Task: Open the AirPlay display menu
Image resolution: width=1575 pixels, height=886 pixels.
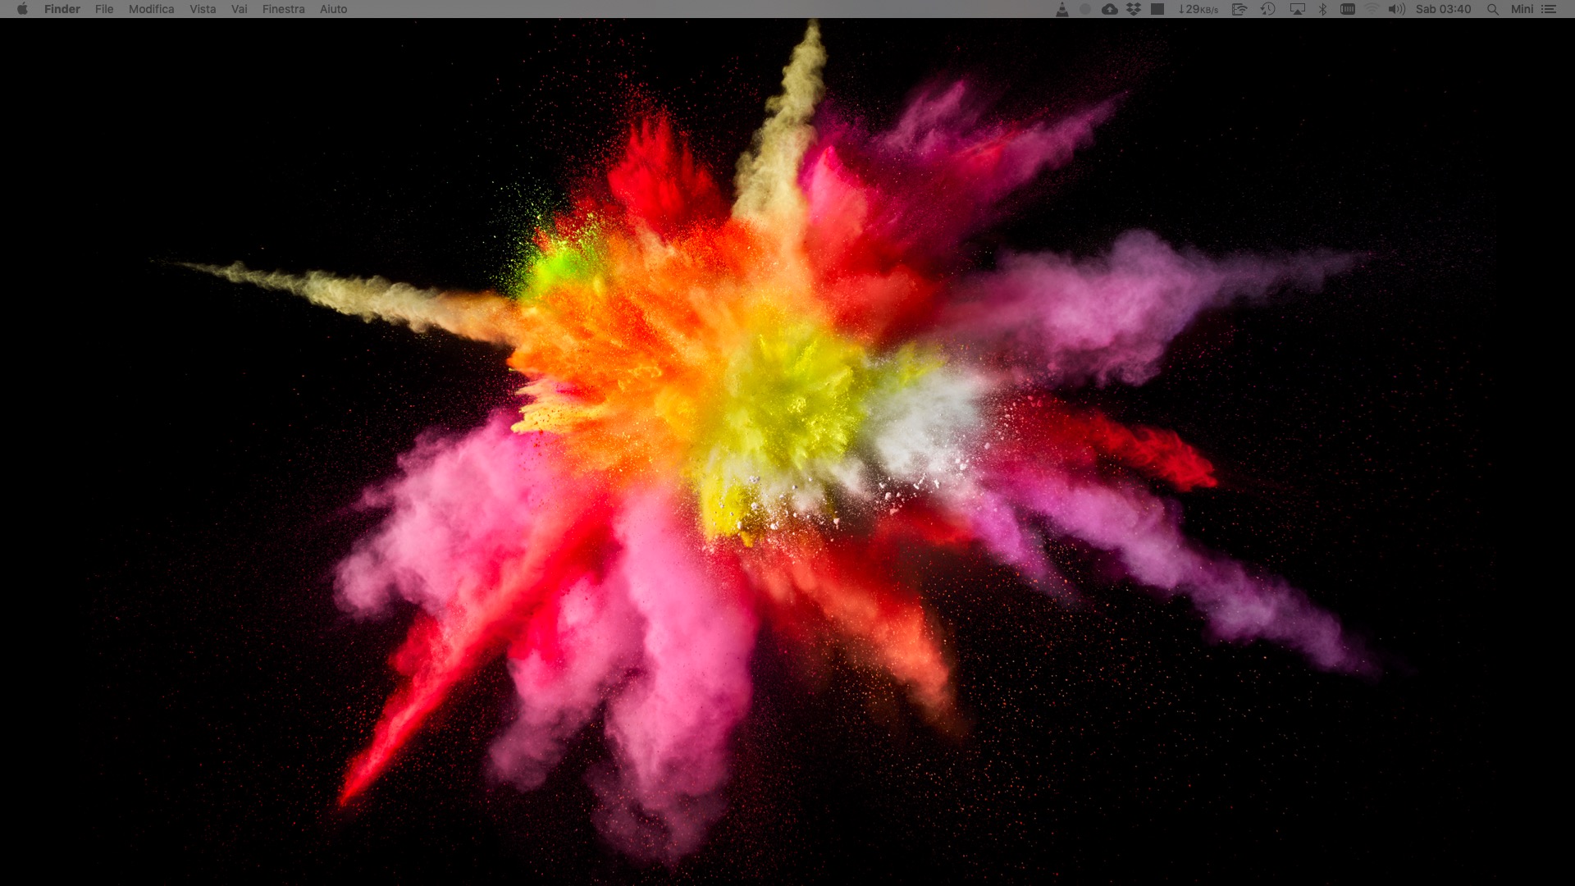Action: (1297, 9)
